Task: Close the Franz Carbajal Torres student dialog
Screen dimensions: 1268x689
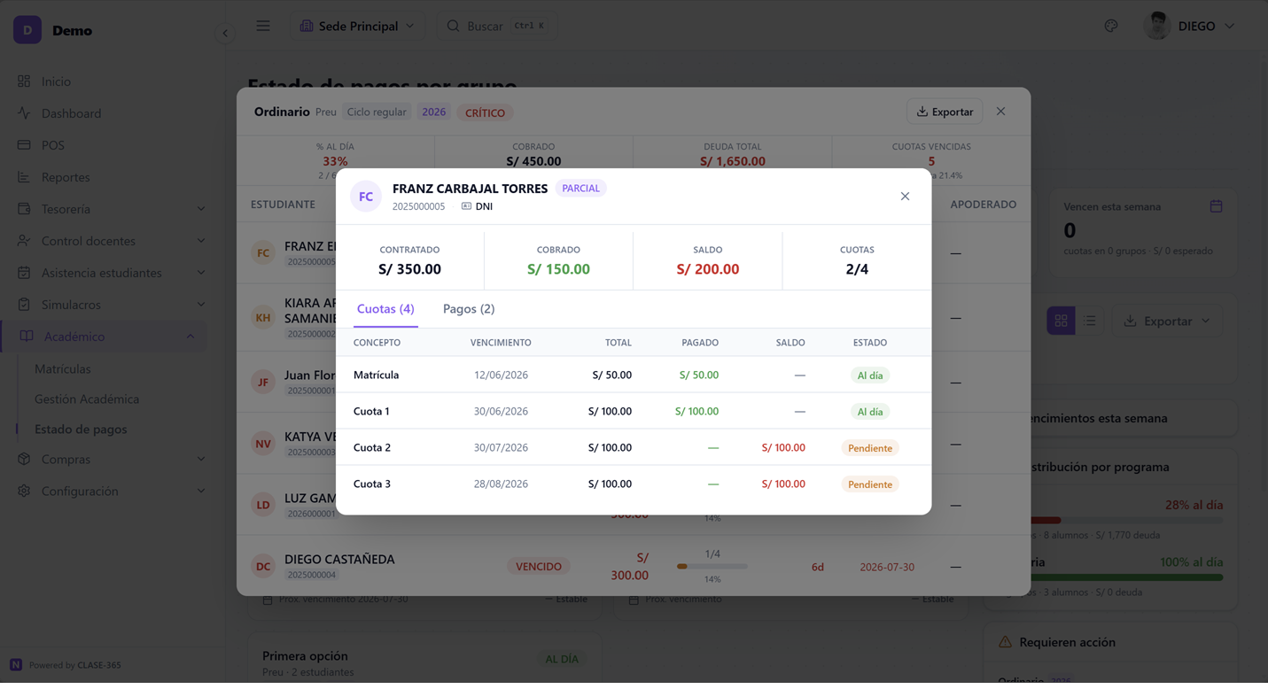Action: pos(905,196)
